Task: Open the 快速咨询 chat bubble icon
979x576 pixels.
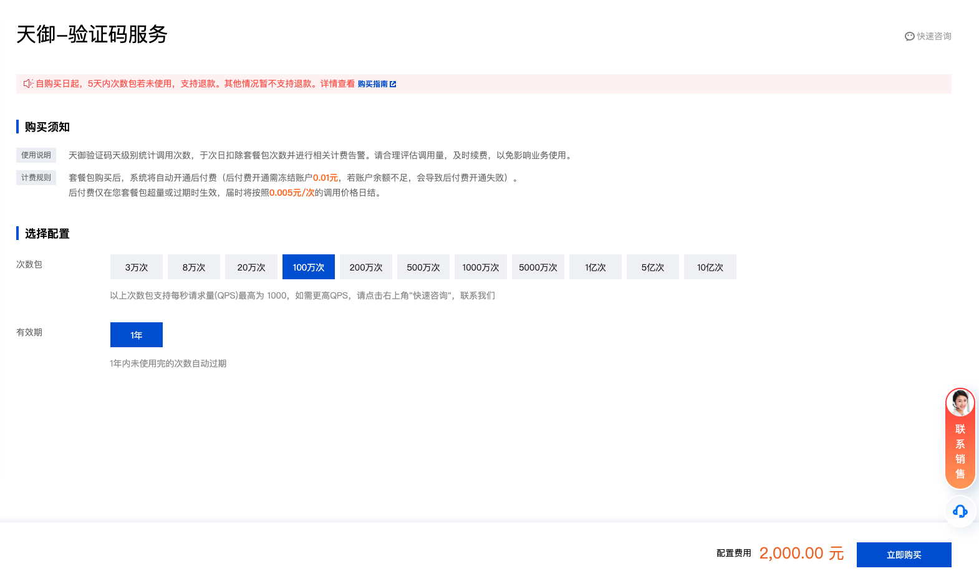Action: point(909,37)
